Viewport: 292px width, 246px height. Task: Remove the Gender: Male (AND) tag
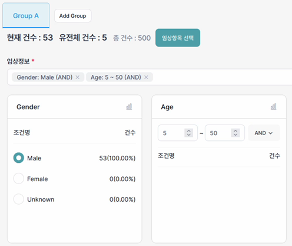pyautogui.click(x=78, y=77)
